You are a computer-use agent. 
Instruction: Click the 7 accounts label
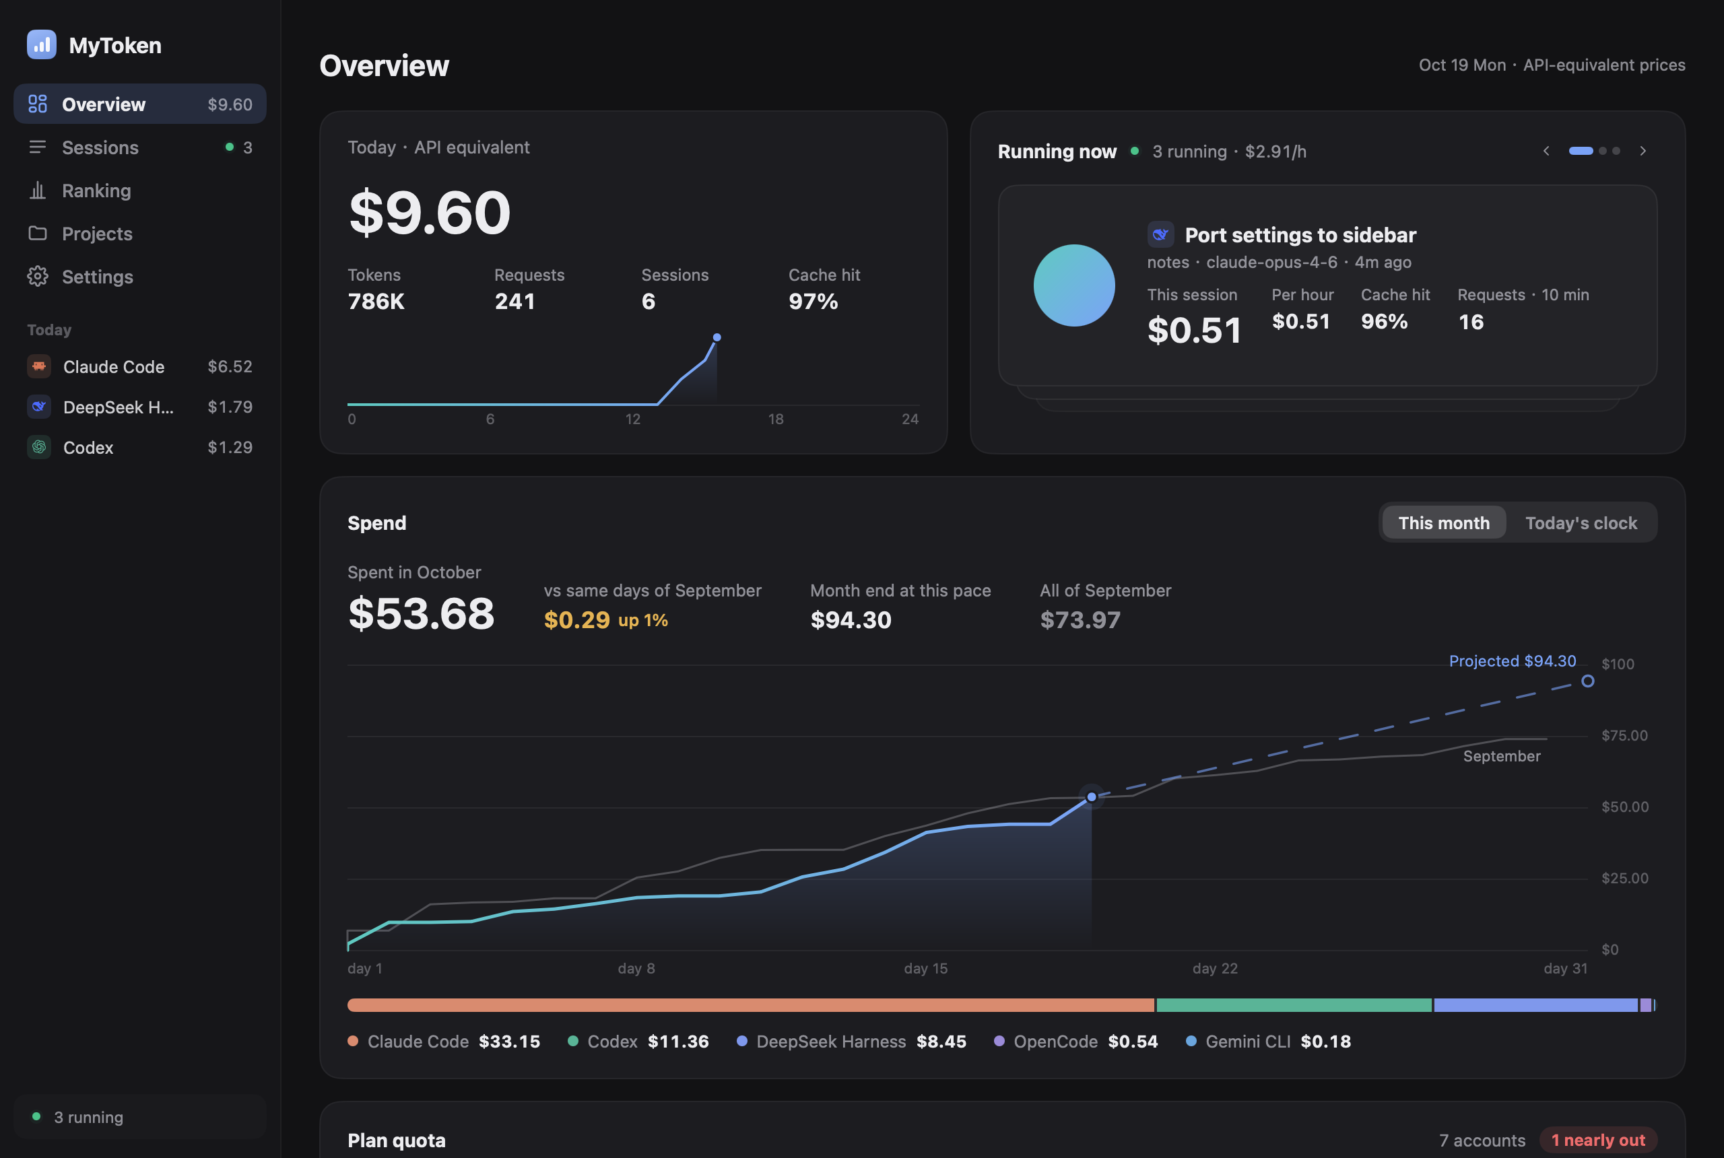coord(1482,1140)
